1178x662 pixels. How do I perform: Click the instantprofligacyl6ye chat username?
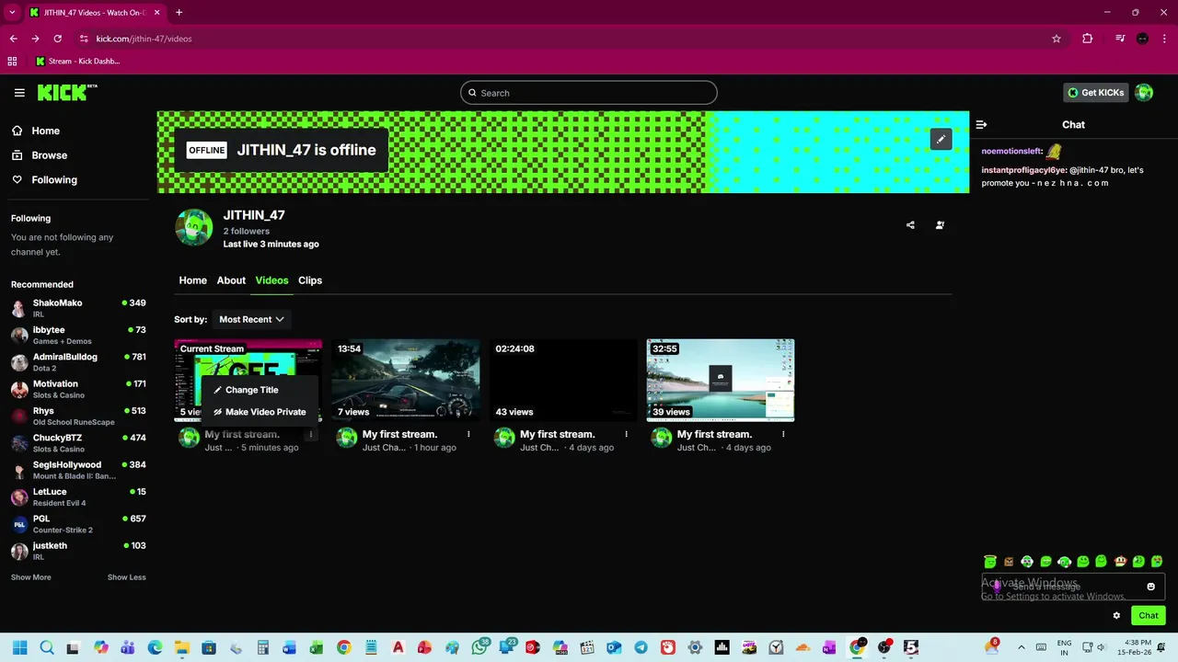click(x=1023, y=170)
